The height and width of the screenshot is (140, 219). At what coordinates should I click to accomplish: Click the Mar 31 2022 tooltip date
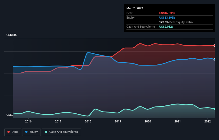click(135, 8)
